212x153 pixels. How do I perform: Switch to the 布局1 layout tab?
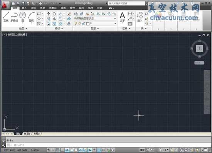(27, 134)
